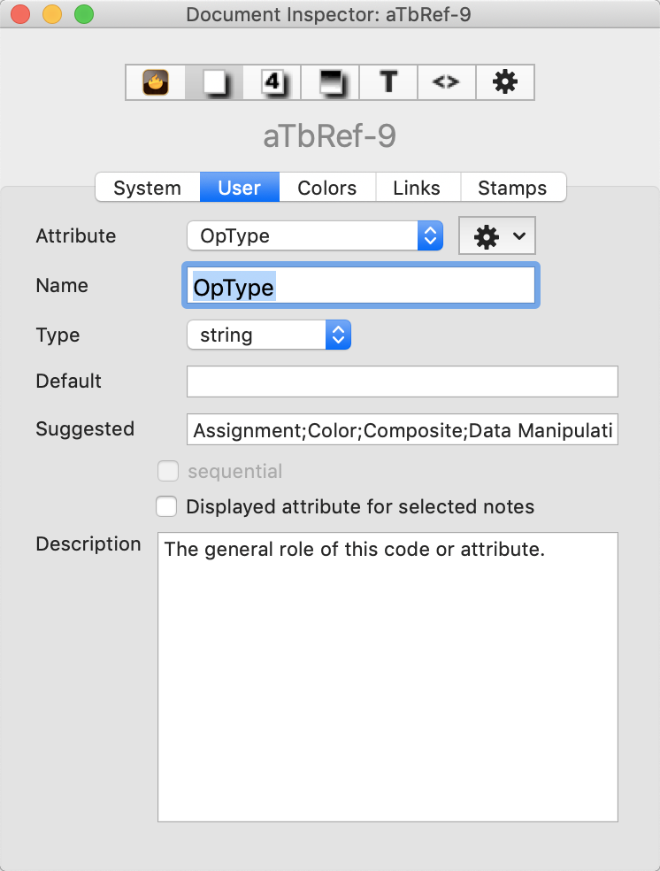The height and width of the screenshot is (871, 660).
Task: Toggle the sequential checkbox
Action: 167,471
